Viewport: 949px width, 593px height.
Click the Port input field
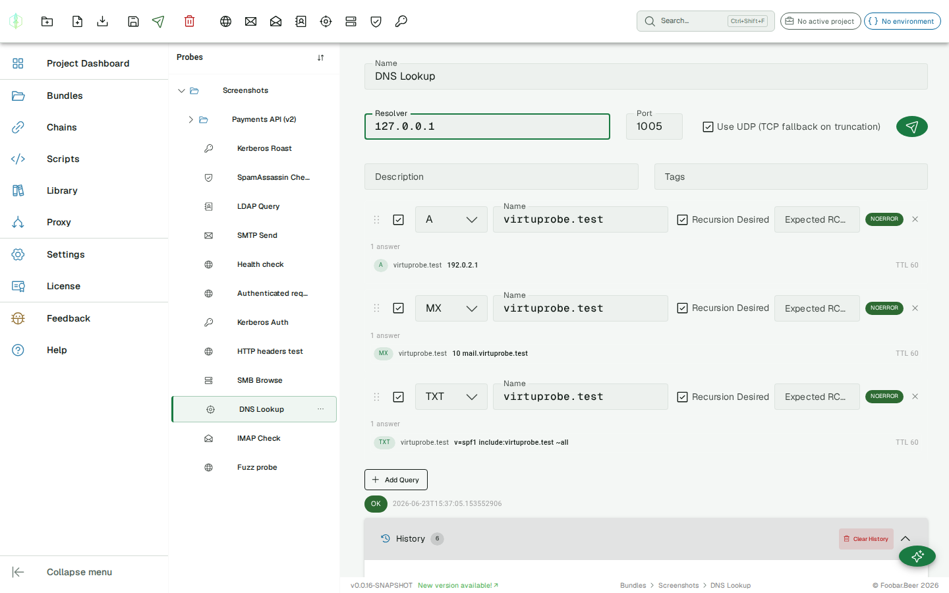pos(654,127)
